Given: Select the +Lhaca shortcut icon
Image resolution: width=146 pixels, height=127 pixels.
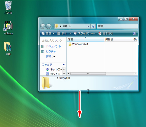Looking at the screenshot, I should click(8, 28).
